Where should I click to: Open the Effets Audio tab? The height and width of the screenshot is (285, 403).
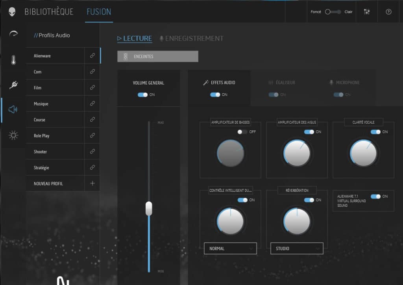219,88
